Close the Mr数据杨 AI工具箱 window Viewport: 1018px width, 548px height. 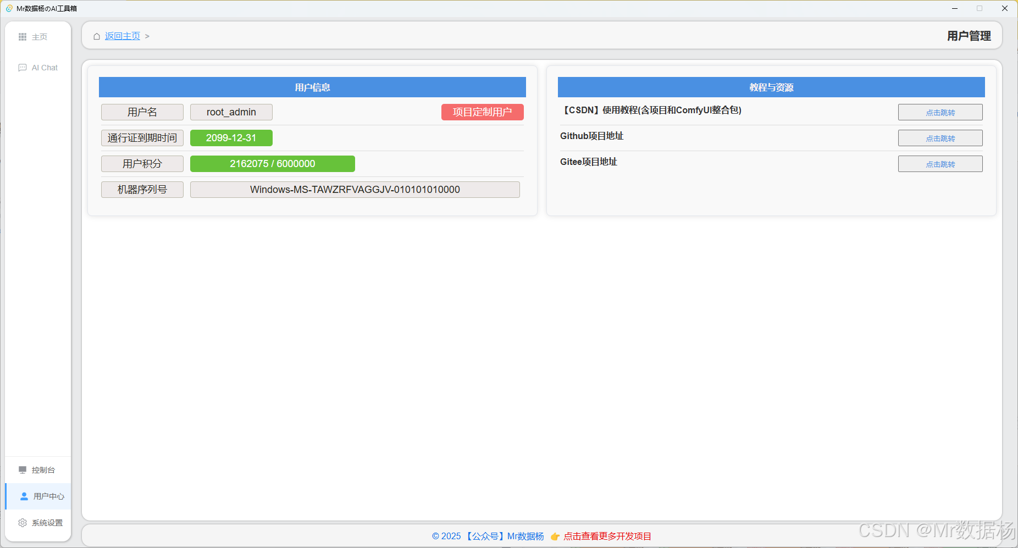[1004, 8]
